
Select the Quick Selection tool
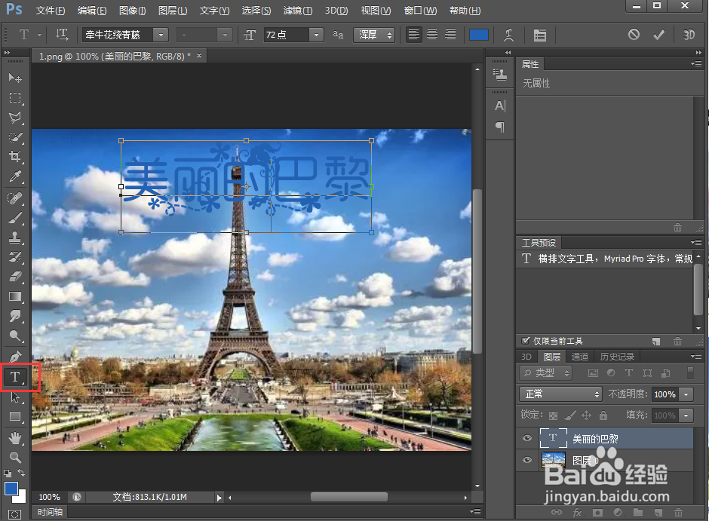(15, 137)
